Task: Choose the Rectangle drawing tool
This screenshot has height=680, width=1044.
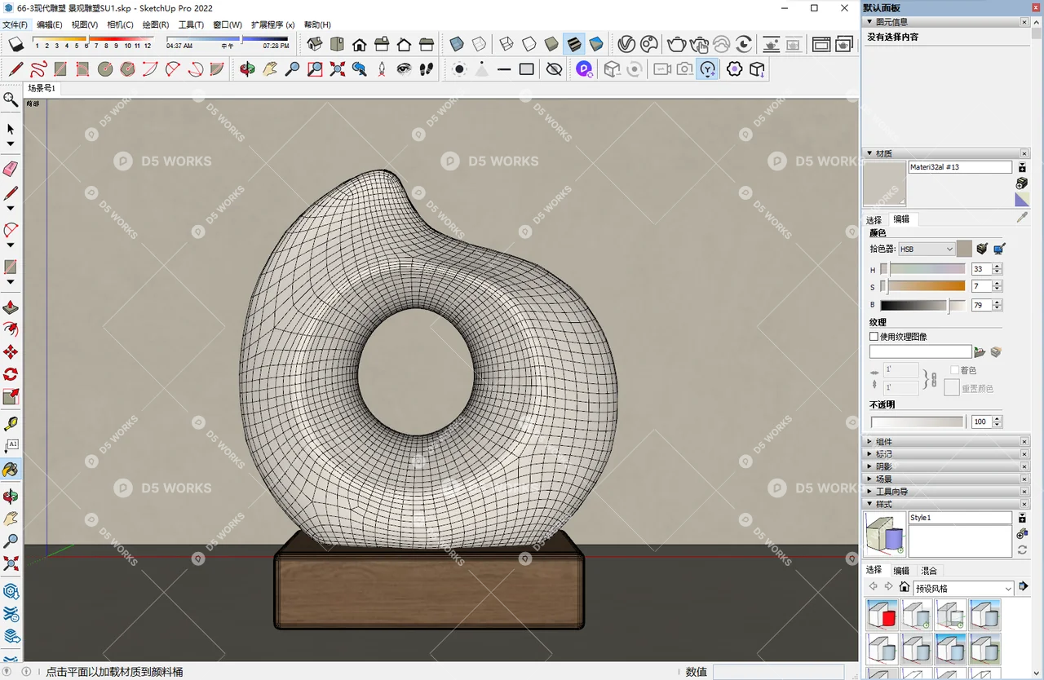Action: tap(60, 69)
